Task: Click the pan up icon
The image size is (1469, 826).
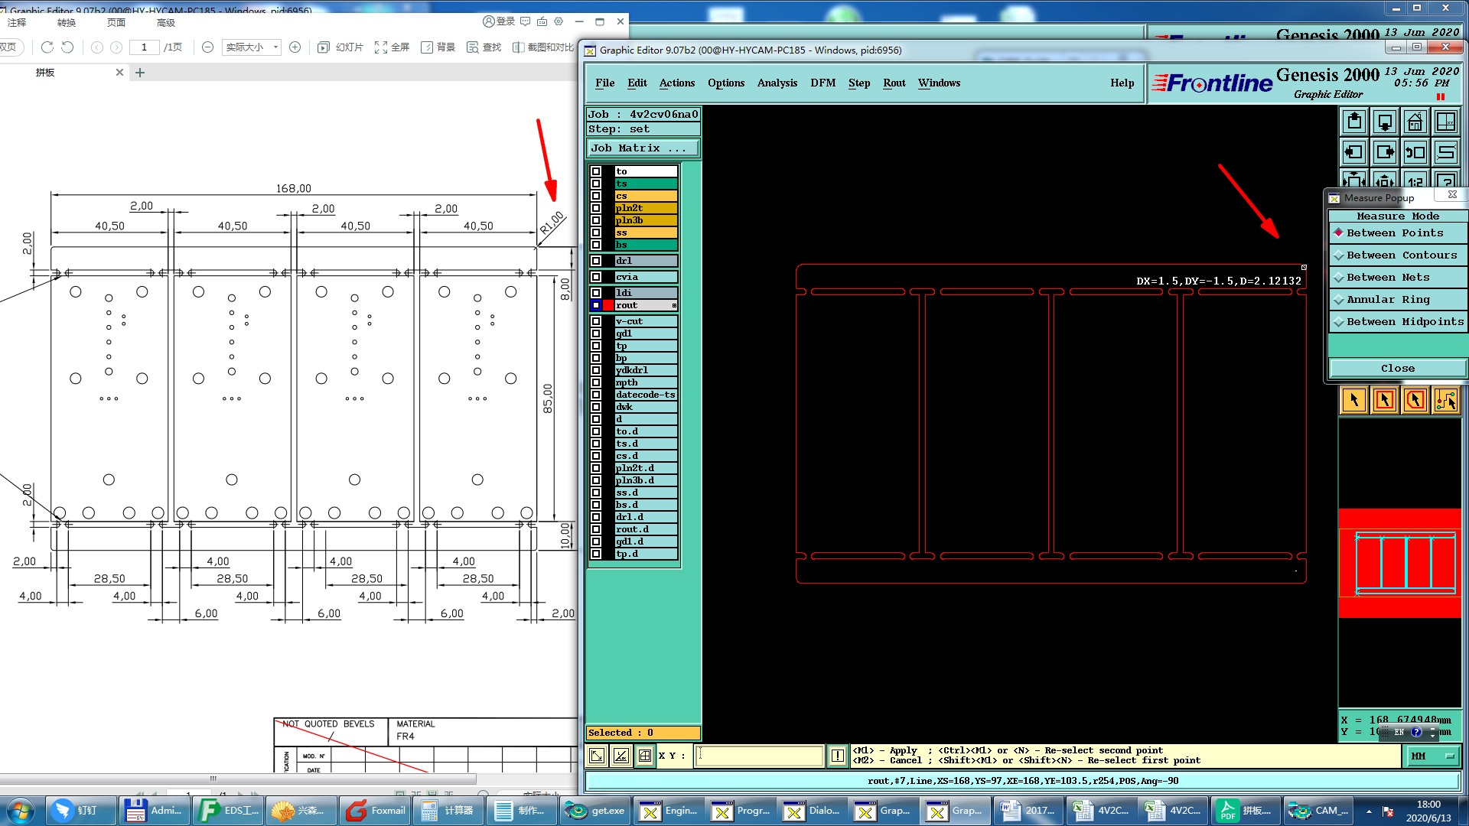Action: click(1354, 122)
